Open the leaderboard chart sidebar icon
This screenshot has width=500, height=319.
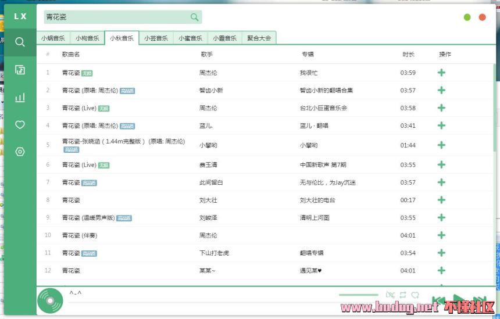coord(20,97)
